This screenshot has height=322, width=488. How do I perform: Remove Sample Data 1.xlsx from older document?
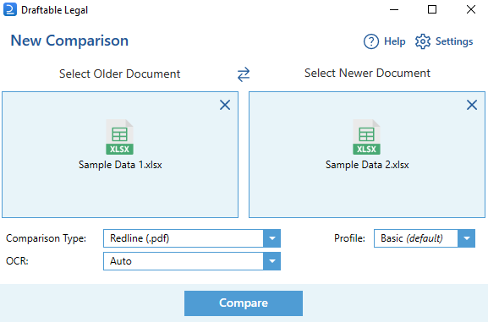(x=225, y=105)
